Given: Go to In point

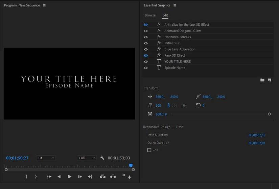Looking at the screenshot, I should (x=49, y=177).
